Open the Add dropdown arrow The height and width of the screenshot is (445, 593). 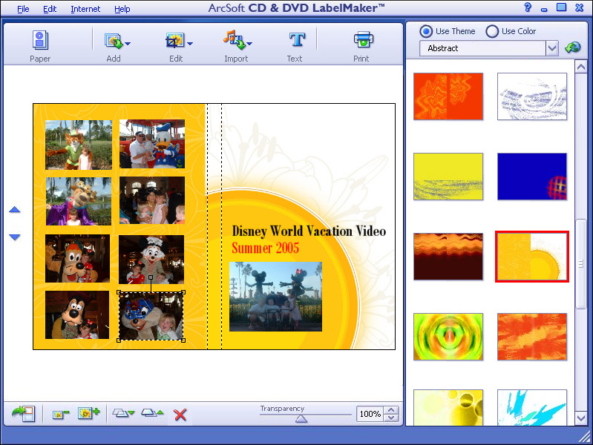128,44
